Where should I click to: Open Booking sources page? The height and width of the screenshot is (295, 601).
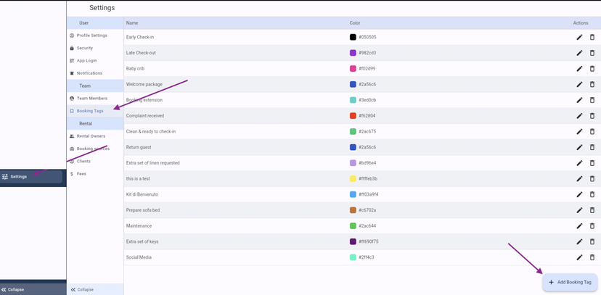pos(95,149)
